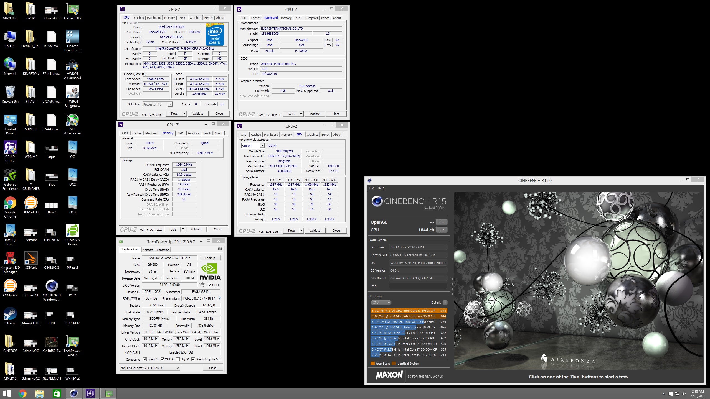The image size is (710, 399).
Task: Open Kingston SSD Manager desktop icon
Action: 10,262
